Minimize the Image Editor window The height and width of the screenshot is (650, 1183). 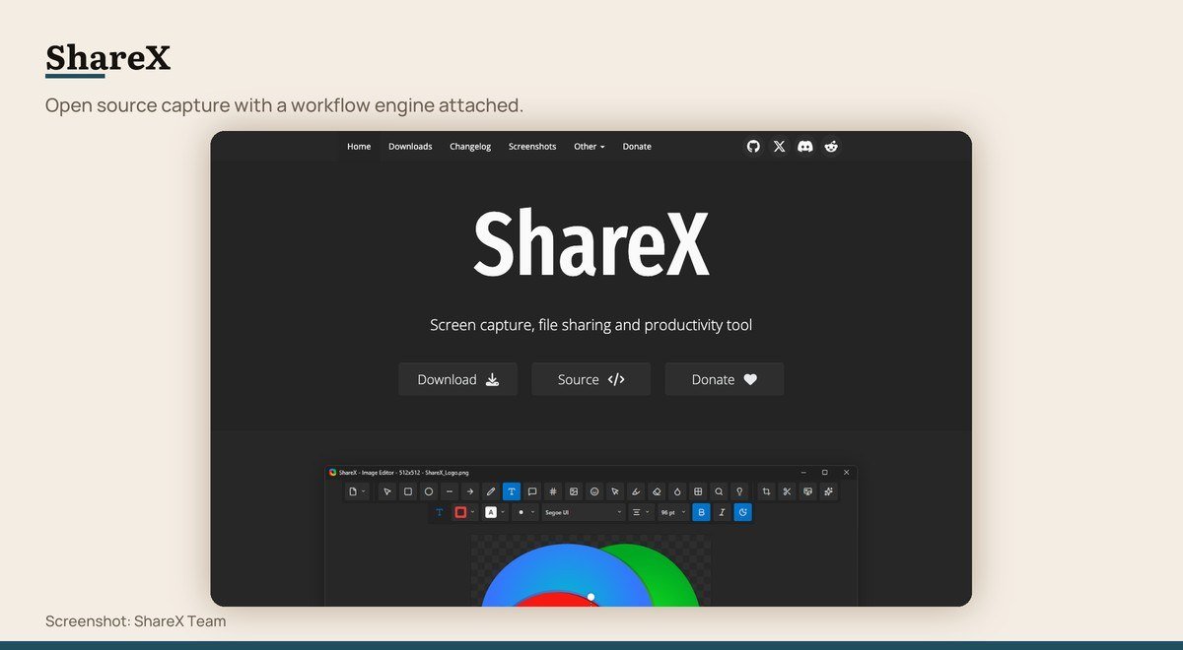(x=803, y=473)
